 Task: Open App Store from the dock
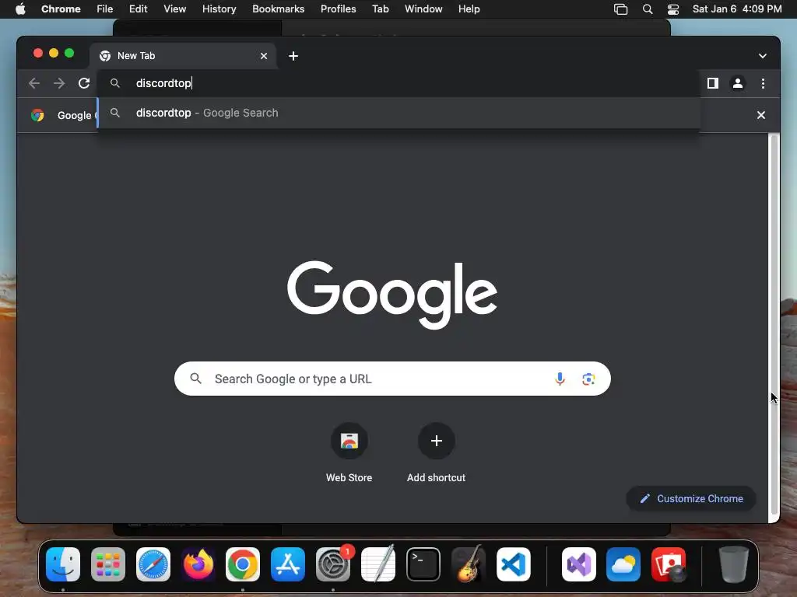click(x=288, y=564)
